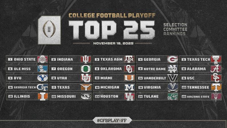Click the Vanderbilt ranking label
Image resolution: width=227 pixels, height=128 pixels.
154,78
